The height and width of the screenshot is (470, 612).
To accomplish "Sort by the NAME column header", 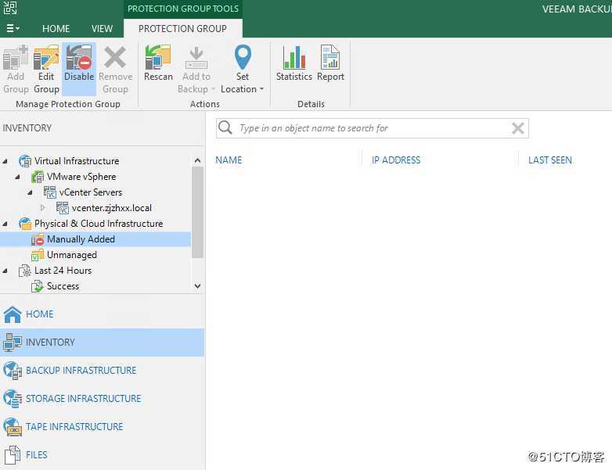I will 229,160.
